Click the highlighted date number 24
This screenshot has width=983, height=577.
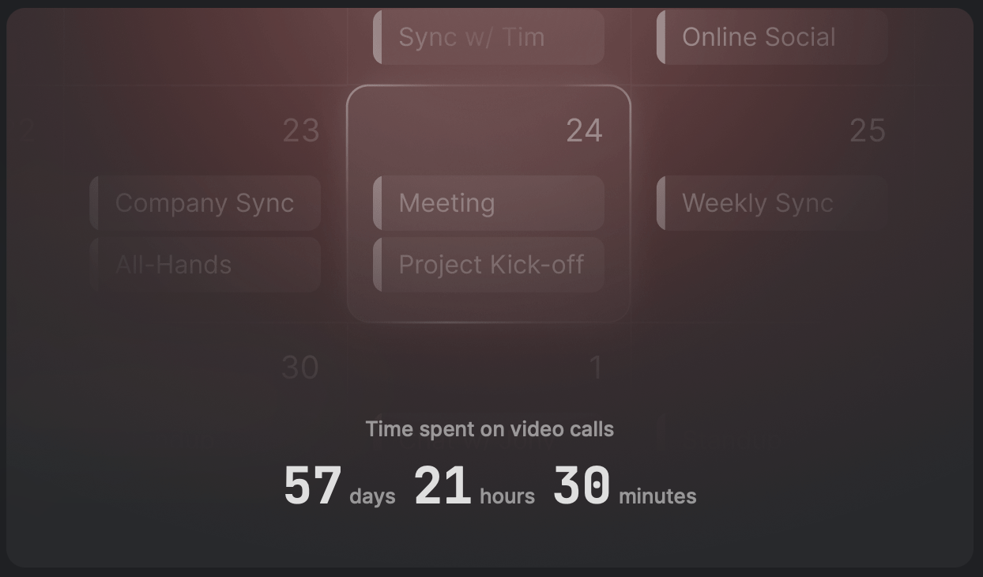coord(584,131)
